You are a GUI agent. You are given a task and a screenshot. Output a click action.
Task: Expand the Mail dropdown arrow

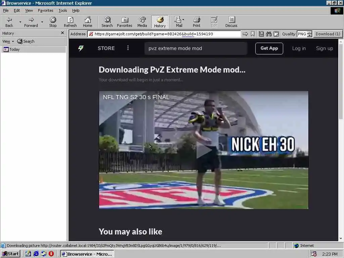point(183,20)
